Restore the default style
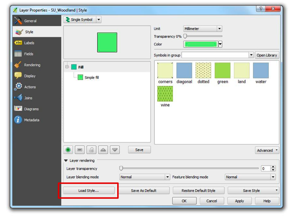This screenshot has width=297, height=223. (198, 190)
